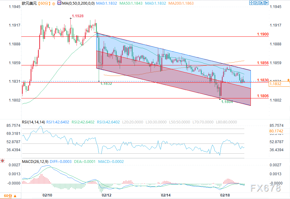Click the 1.1804 low price marker
Screen dimensions: 290x199
(227, 101)
